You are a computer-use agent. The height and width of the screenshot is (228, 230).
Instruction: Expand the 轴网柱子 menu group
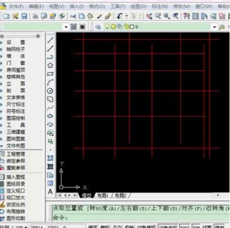[x=15, y=49]
